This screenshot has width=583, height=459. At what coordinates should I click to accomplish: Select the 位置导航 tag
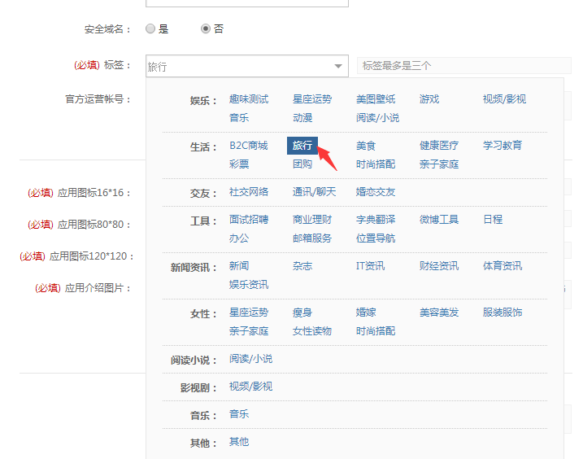(376, 238)
